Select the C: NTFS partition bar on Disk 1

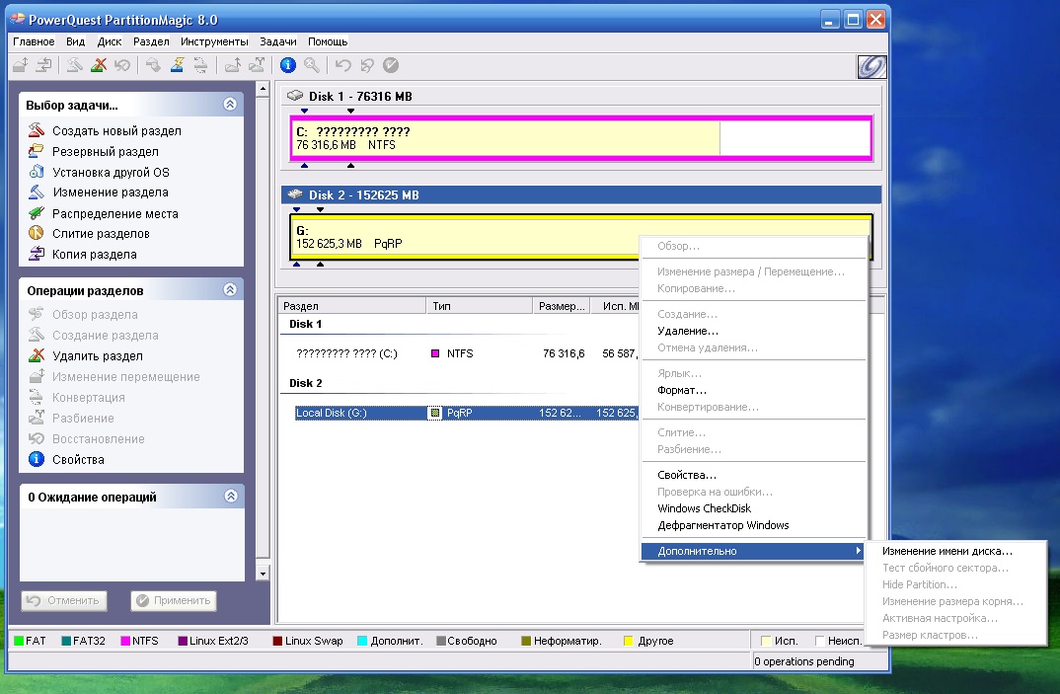click(581, 138)
